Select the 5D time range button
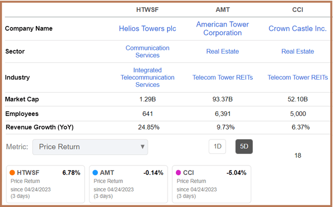 point(244,147)
